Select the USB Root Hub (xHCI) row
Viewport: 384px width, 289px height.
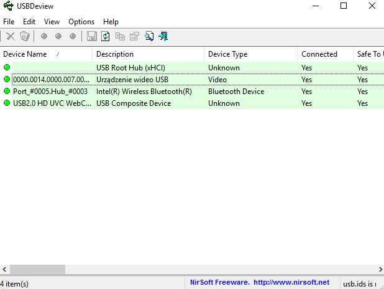tap(192, 68)
